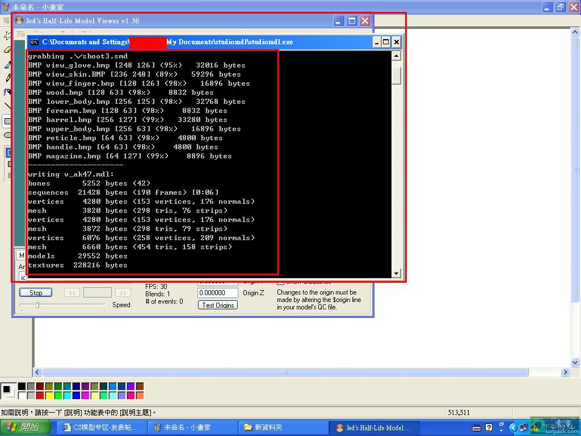
Task: Select the Pick Color eyedropper tool
Action: pyautogui.click(x=7, y=64)
